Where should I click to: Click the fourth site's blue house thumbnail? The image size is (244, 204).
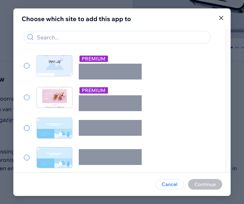coord(54,158)
